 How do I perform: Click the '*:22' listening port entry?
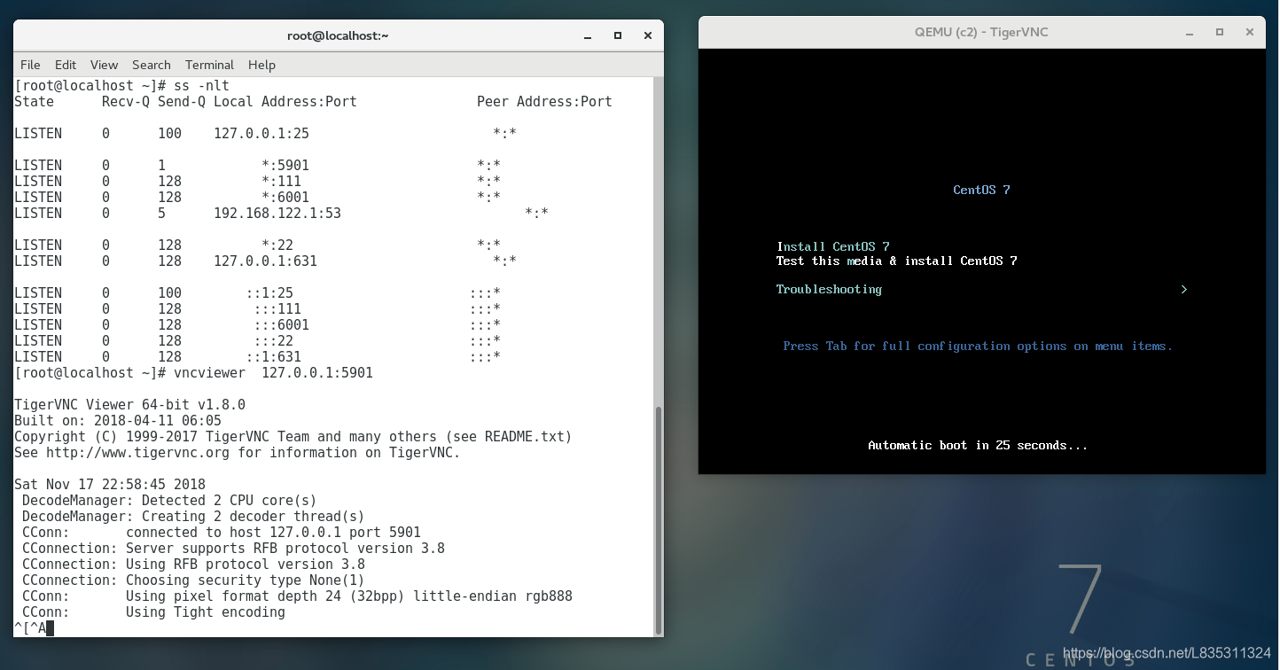click(277, 245)
